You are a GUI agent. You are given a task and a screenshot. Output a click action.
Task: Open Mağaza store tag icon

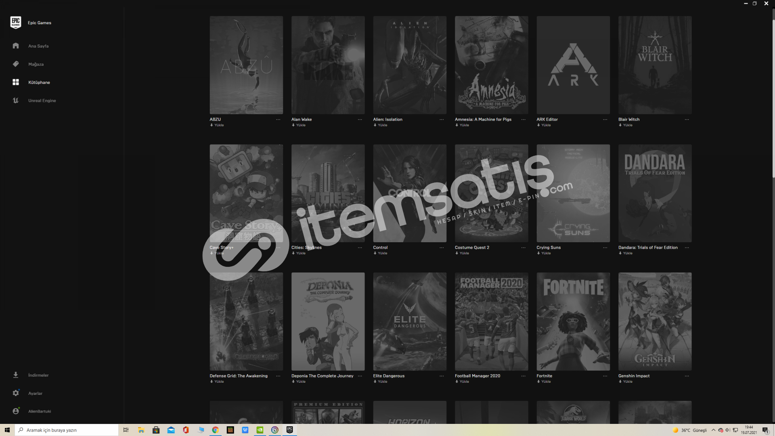[16, 64]
